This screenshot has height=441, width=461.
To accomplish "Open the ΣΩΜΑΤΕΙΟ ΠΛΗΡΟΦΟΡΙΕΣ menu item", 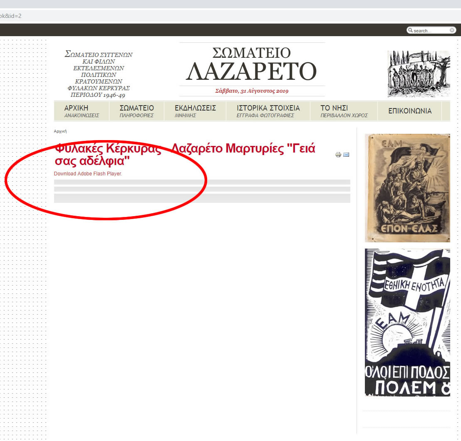I will pyautogui.click(x=136, y=111).
